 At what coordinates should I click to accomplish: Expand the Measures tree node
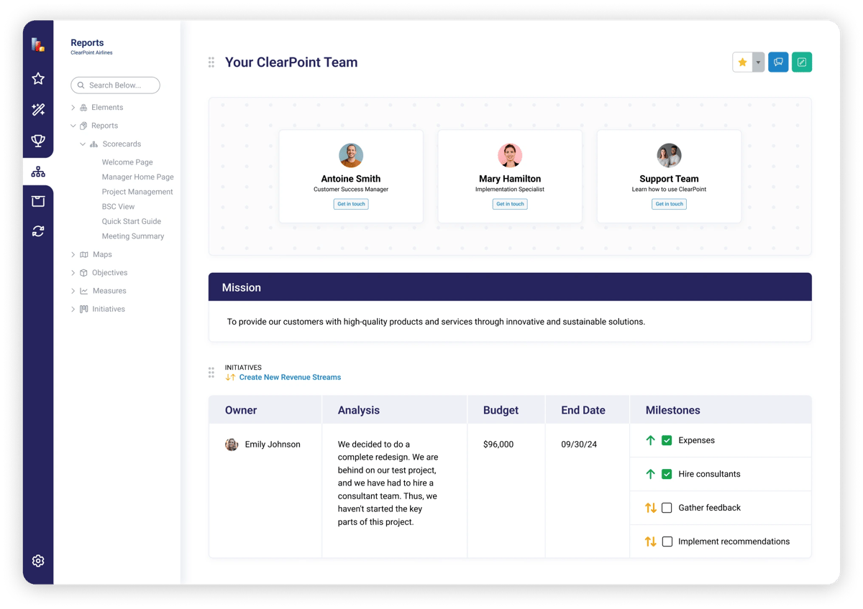tap(73, 291)
